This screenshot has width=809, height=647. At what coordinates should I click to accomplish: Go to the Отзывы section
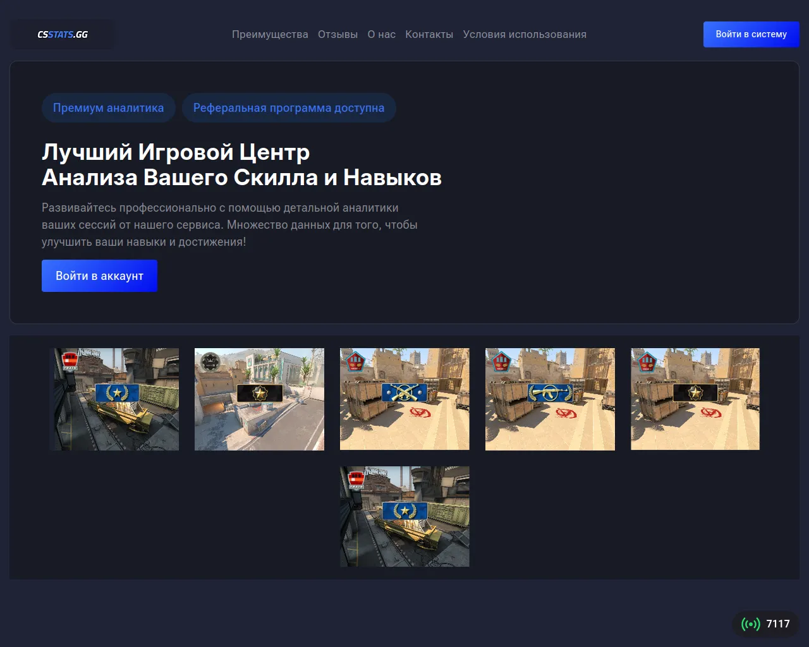click(x=338, y=34)
